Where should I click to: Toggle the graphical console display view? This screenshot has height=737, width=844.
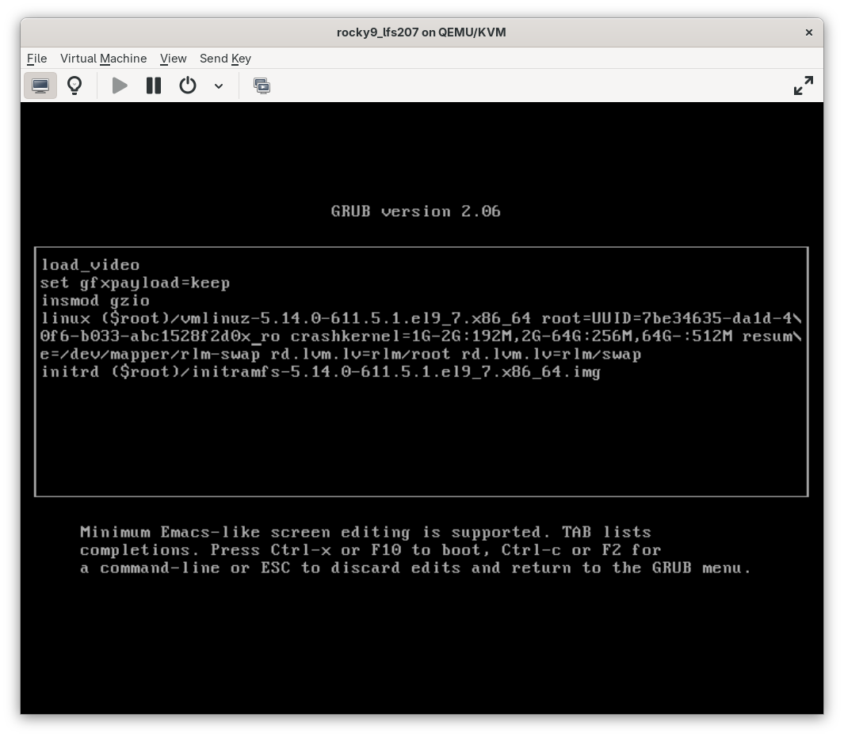point(40,85)
